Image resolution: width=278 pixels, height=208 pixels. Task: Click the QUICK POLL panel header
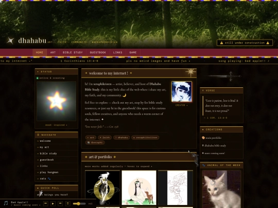[57, 188]
